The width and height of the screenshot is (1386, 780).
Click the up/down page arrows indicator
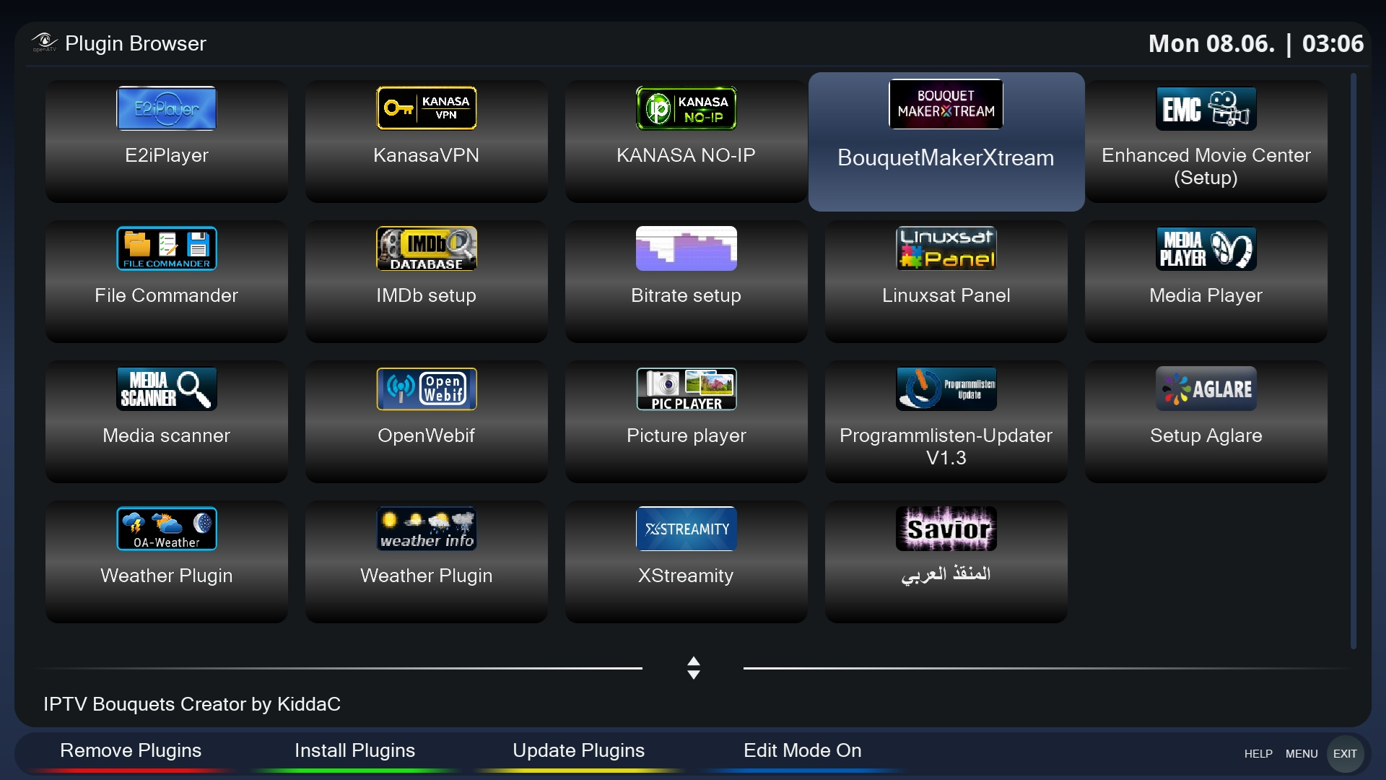(x=694, y=668)
